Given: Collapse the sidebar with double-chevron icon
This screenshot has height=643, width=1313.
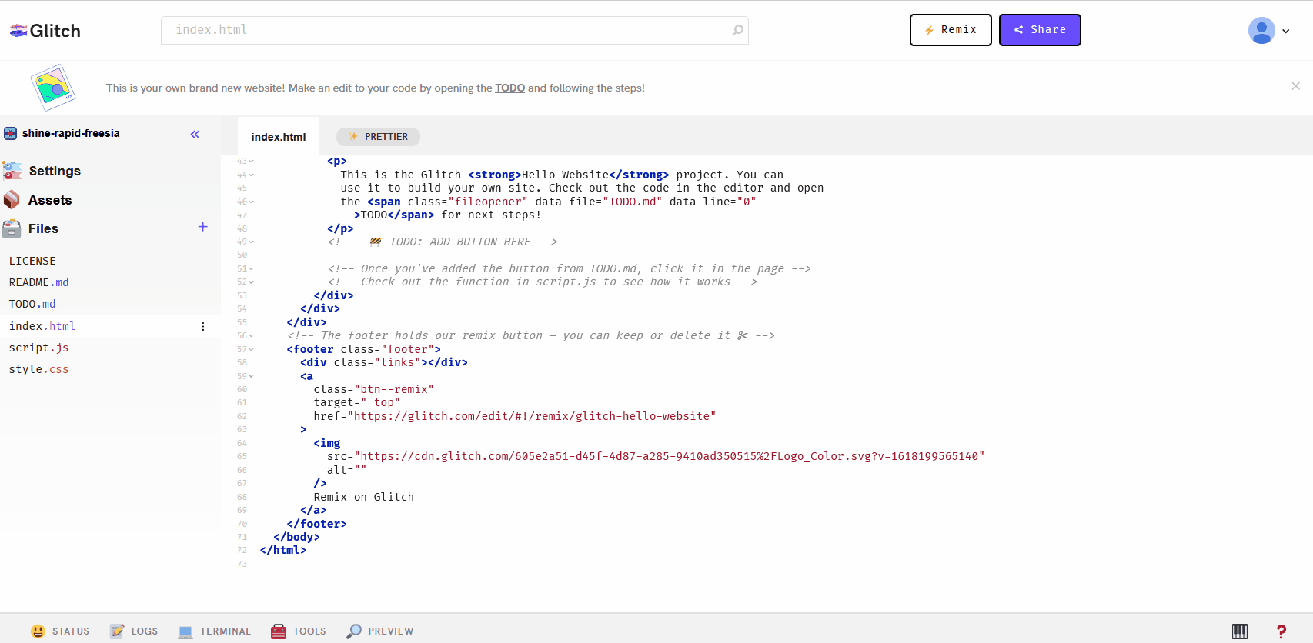Looking at the screenshot, I should point(195,135).
